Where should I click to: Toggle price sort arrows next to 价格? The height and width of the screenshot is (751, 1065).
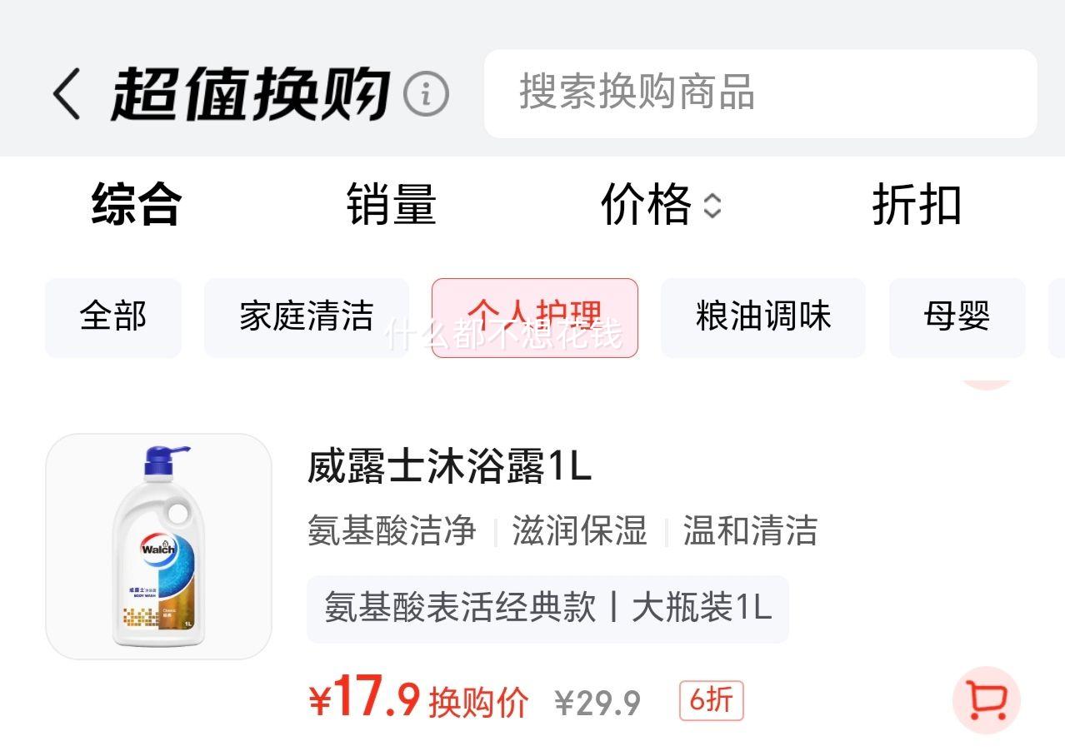pyautogui.click(x=712, y=205)
